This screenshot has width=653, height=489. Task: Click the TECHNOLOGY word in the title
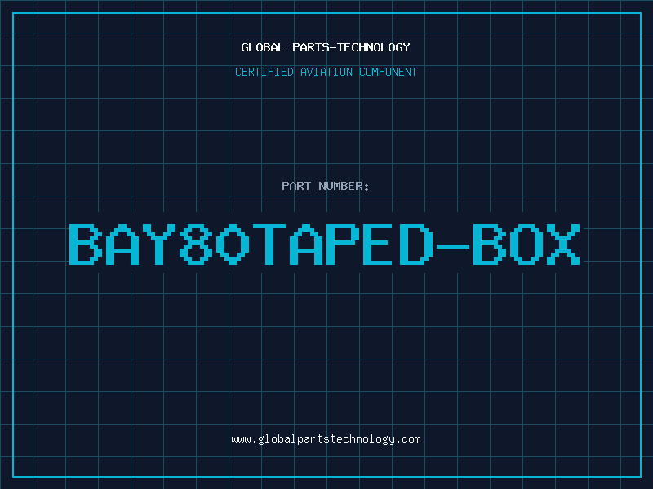tap(374, 47)
